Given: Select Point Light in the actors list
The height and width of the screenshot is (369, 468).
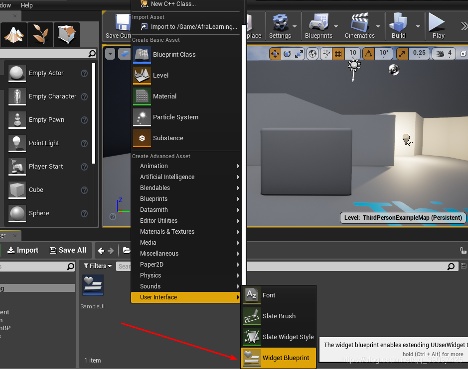Looking at the screenshot, I should pos(48,143).
